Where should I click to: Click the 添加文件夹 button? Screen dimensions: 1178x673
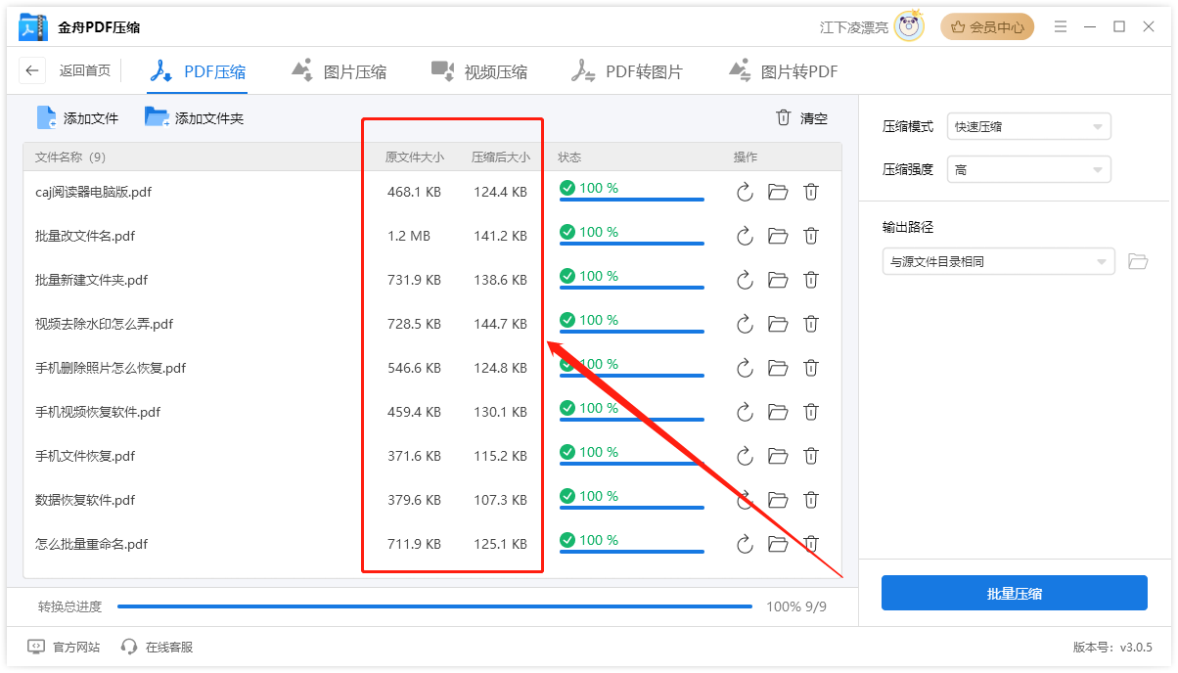tap(194, 118)
